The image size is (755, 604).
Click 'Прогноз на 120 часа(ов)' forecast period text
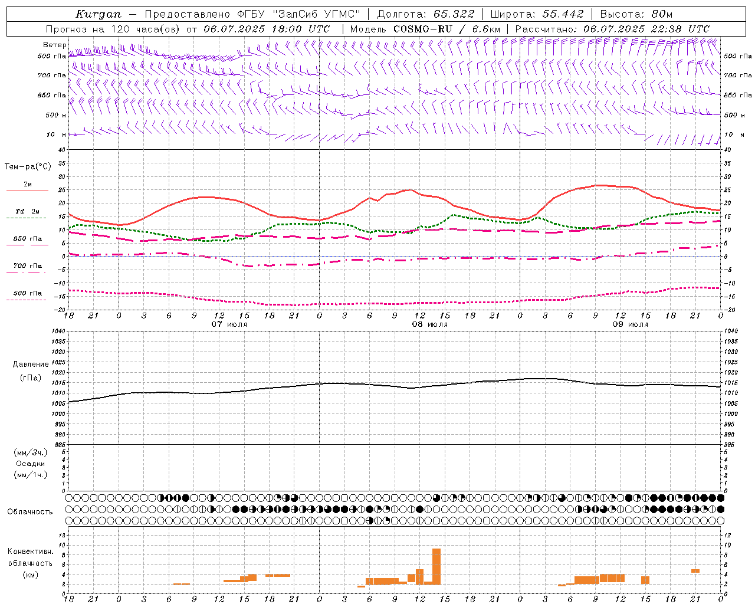113,29
